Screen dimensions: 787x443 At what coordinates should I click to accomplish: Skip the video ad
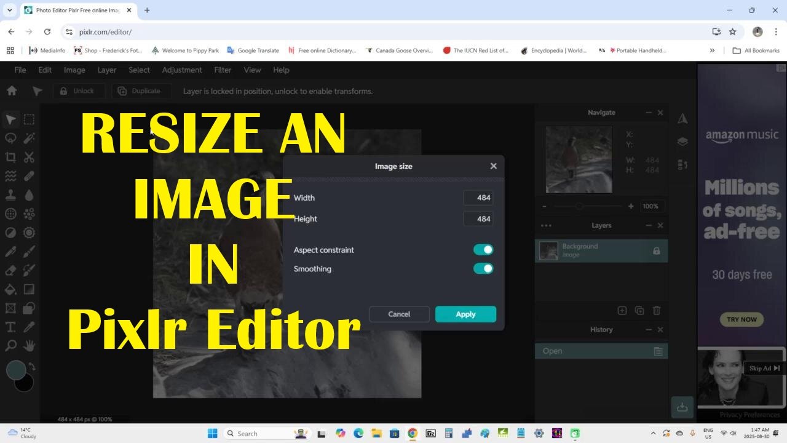[x=764, y=368]
